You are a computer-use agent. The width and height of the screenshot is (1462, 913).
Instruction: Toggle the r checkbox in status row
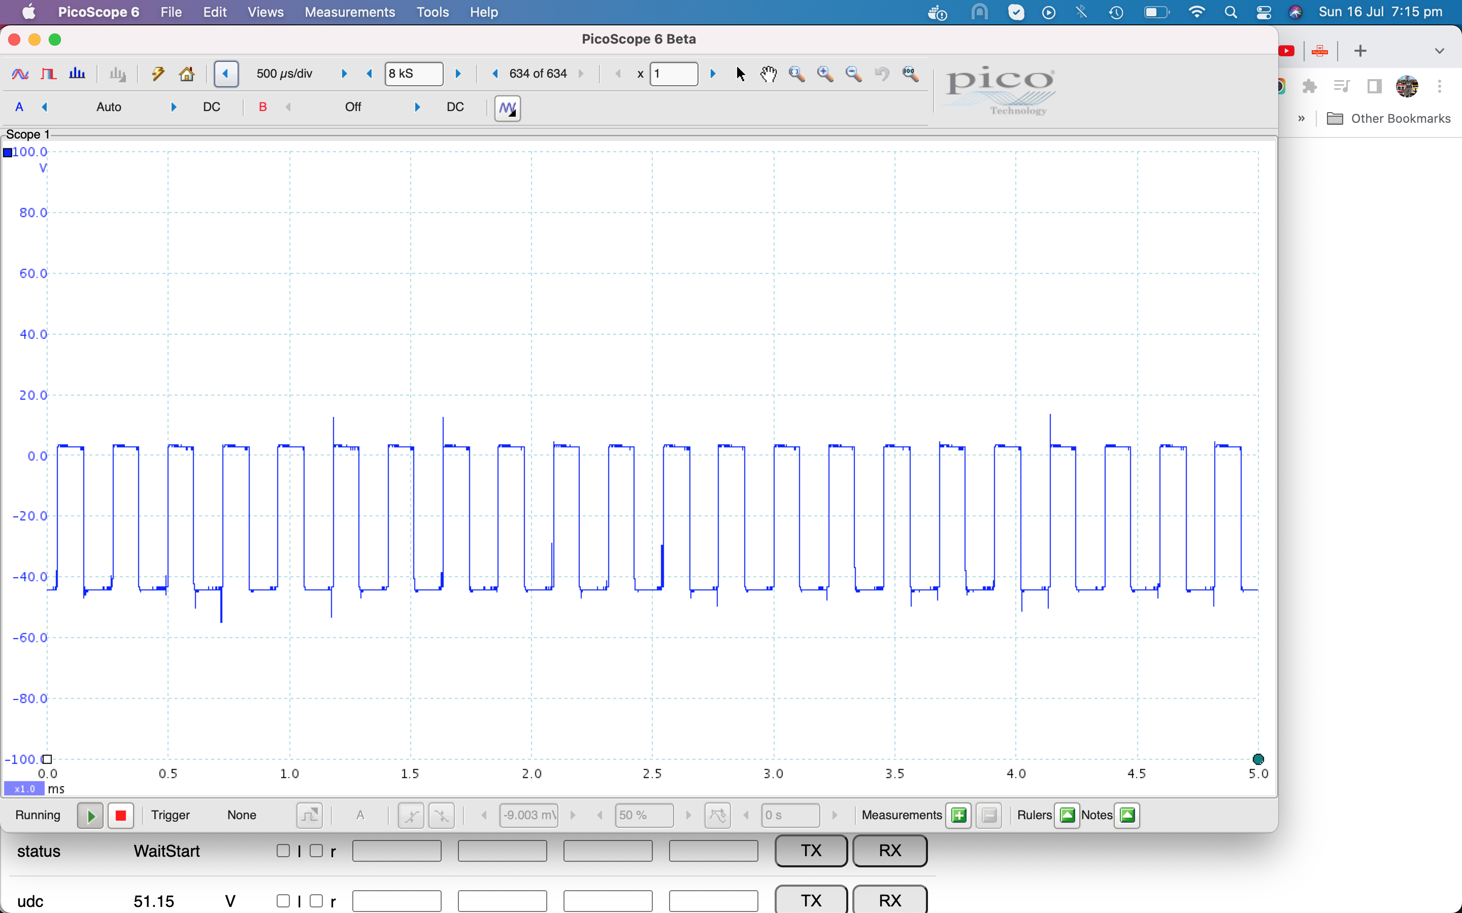pos(316,851)
